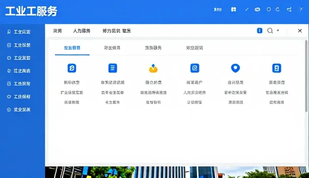Viewport: 309px width, 178px height.
Task: Click the magnifier search icon
Action: [270, 30]
